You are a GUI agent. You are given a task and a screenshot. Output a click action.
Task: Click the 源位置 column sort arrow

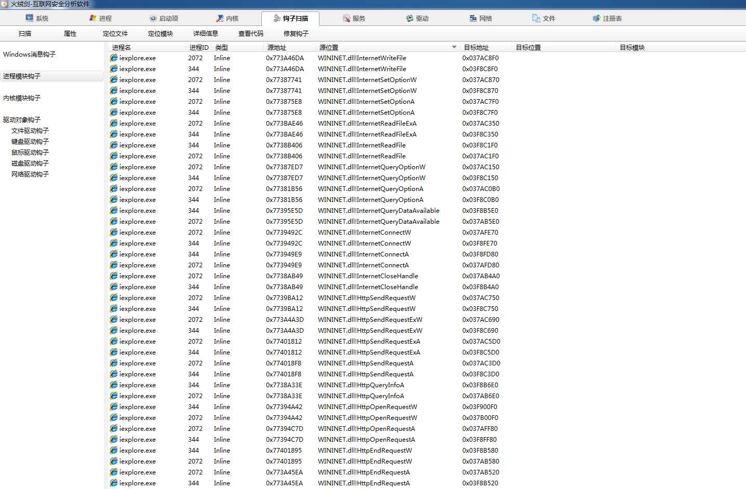(454, 47)
